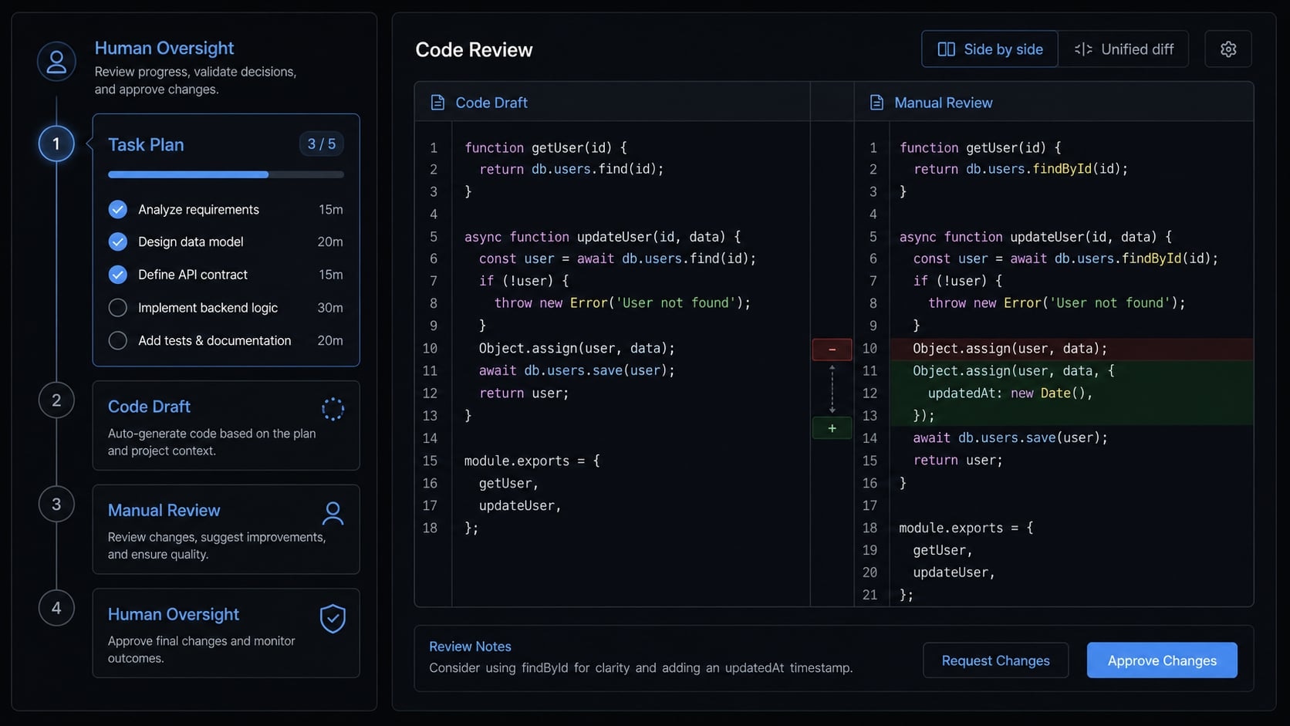Click the green plus addition marker
Screen dimensions: 1290x726
click(x=832, y=428)
